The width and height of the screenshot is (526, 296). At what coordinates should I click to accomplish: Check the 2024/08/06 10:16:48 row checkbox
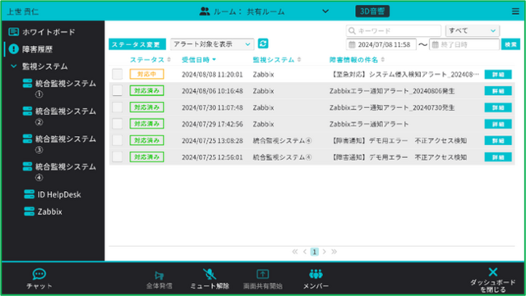pos(118,90)
